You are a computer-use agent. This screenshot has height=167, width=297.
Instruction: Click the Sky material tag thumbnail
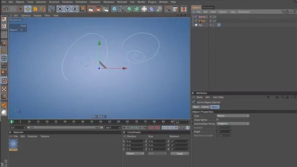pyautogui.click(x=219, y=25)
